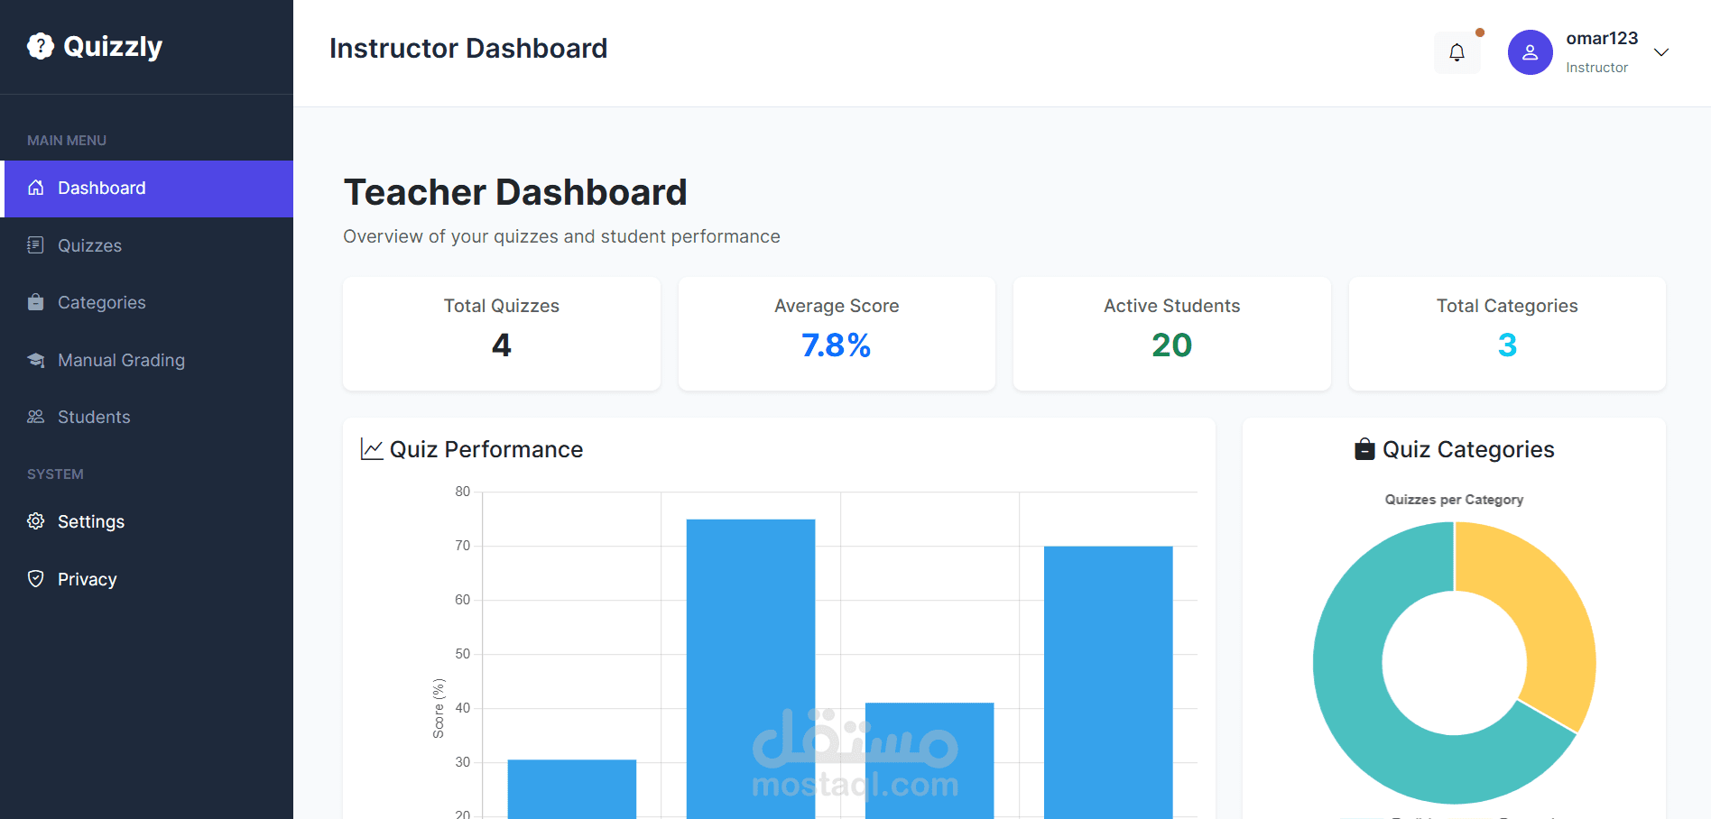Click the Instructor Dashboard page title
Image resolution: width=1711 pixels, height=819 pixels.
pyautogui.click(x=468, y=48)
